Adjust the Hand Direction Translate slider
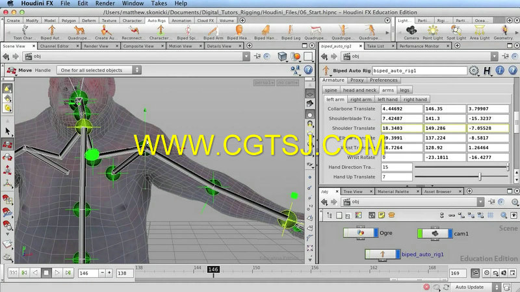This screenshot has height=292, width=520. tap(462, 167)
